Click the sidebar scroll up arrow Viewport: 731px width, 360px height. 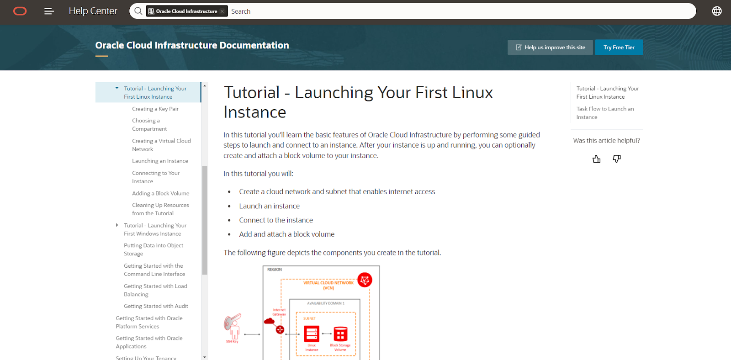pyautogui.click(x=205, y=85)
